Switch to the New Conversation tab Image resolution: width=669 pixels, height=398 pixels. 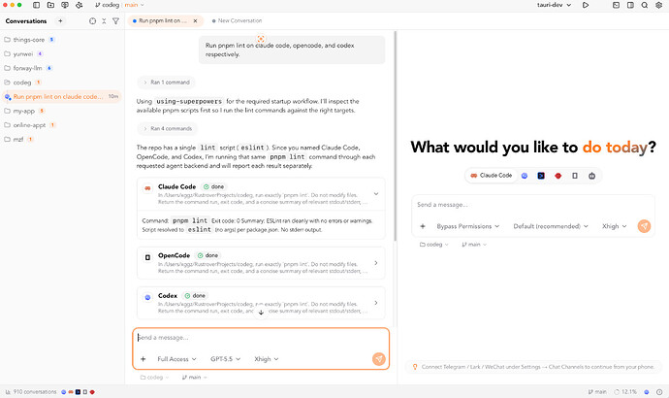238,20
